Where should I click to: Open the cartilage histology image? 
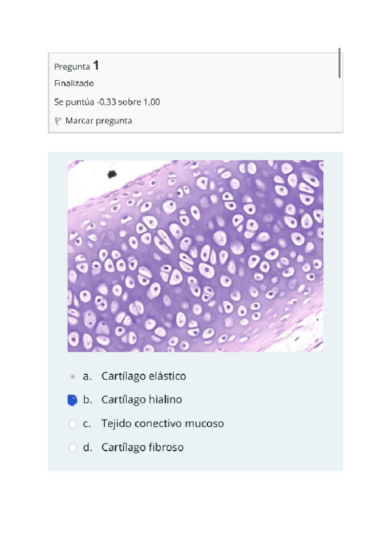pos(195,256)
